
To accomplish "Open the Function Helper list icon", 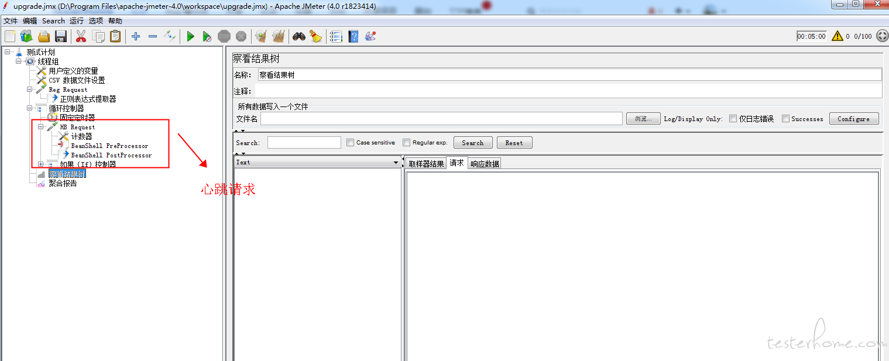I will [x=336, y=36].
